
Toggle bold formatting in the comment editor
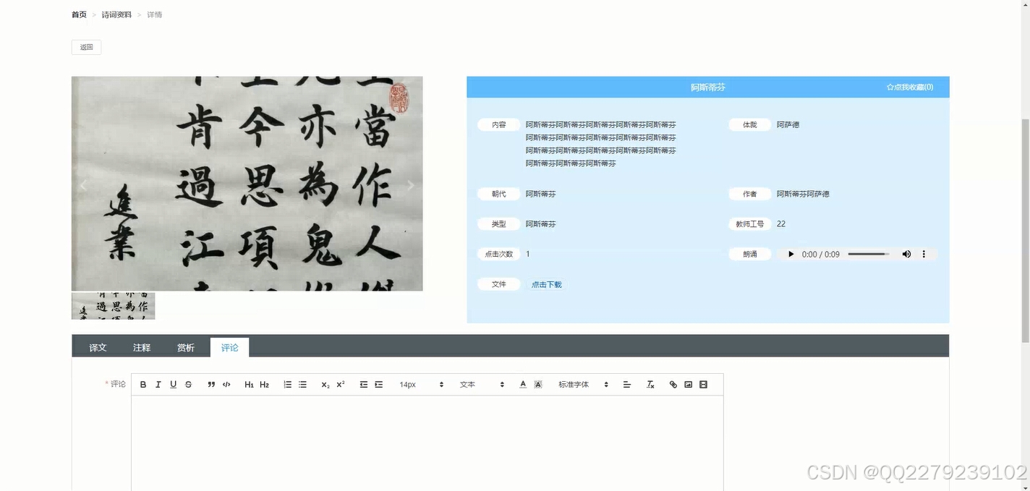tap(142, 384)
